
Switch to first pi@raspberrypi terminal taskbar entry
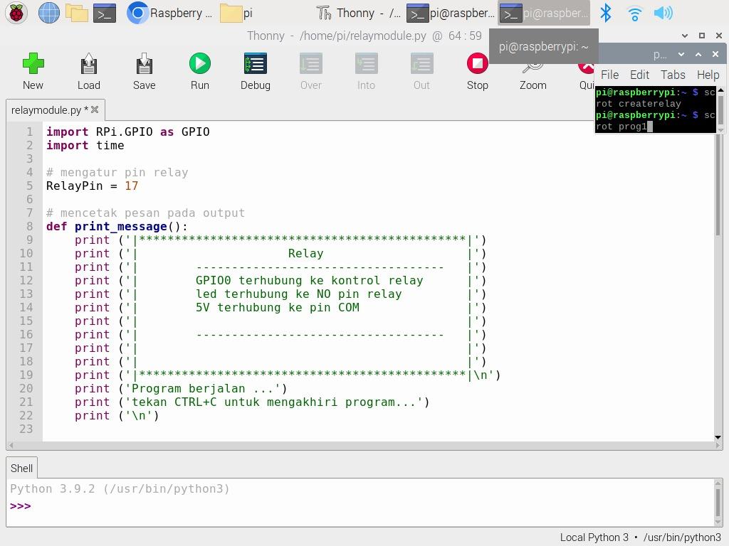click(x=451, y=13)
